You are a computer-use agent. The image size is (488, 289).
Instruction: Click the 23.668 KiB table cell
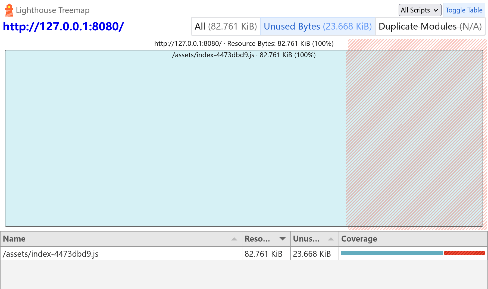[314, 254]
